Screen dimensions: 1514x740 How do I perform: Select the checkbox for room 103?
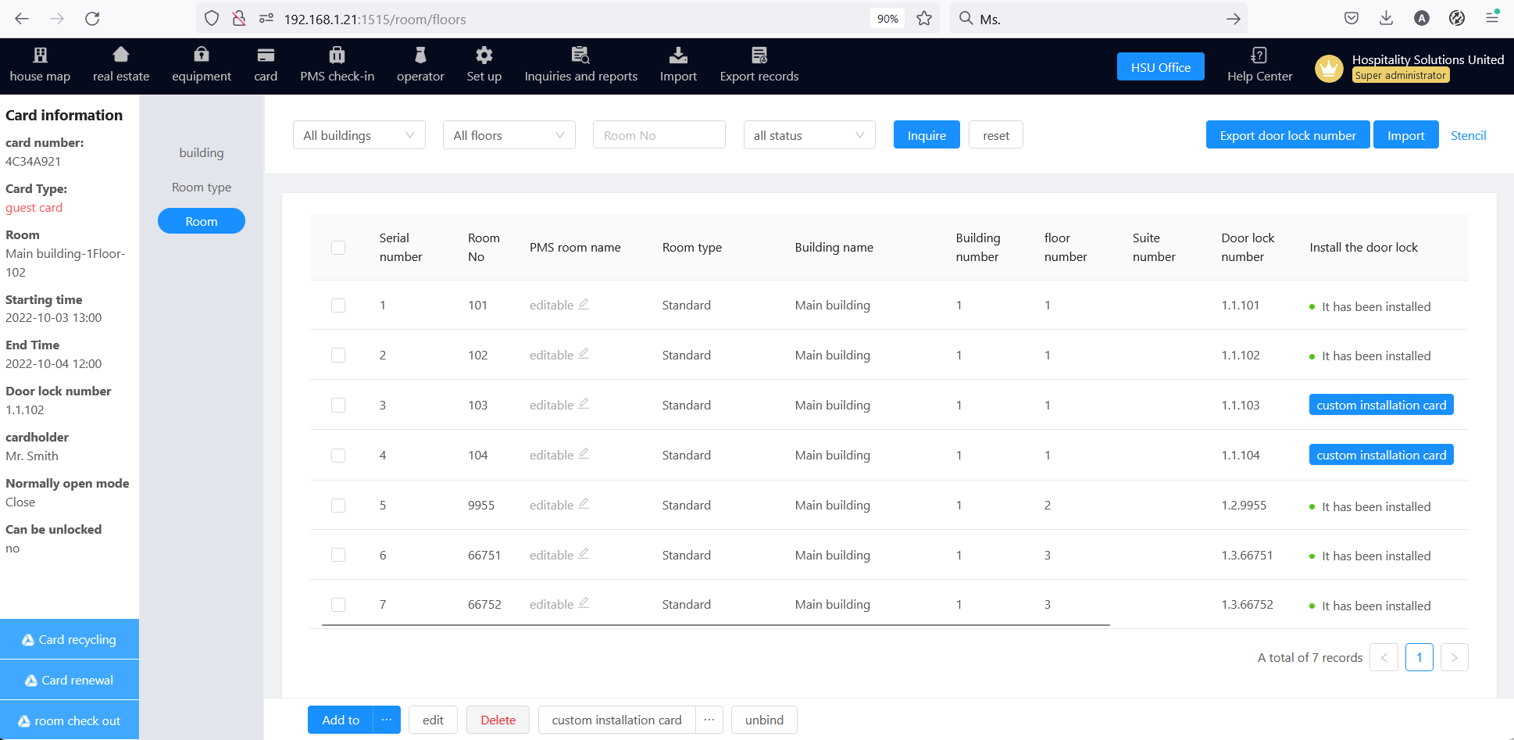pos(338,405)
